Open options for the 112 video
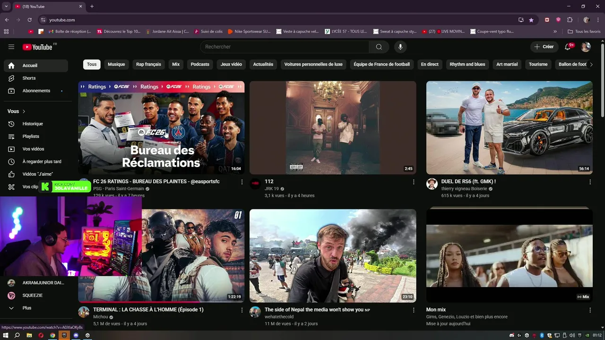The height and width of the screenshot is (340, 605). pyautogui.click(x=414, y=182)
